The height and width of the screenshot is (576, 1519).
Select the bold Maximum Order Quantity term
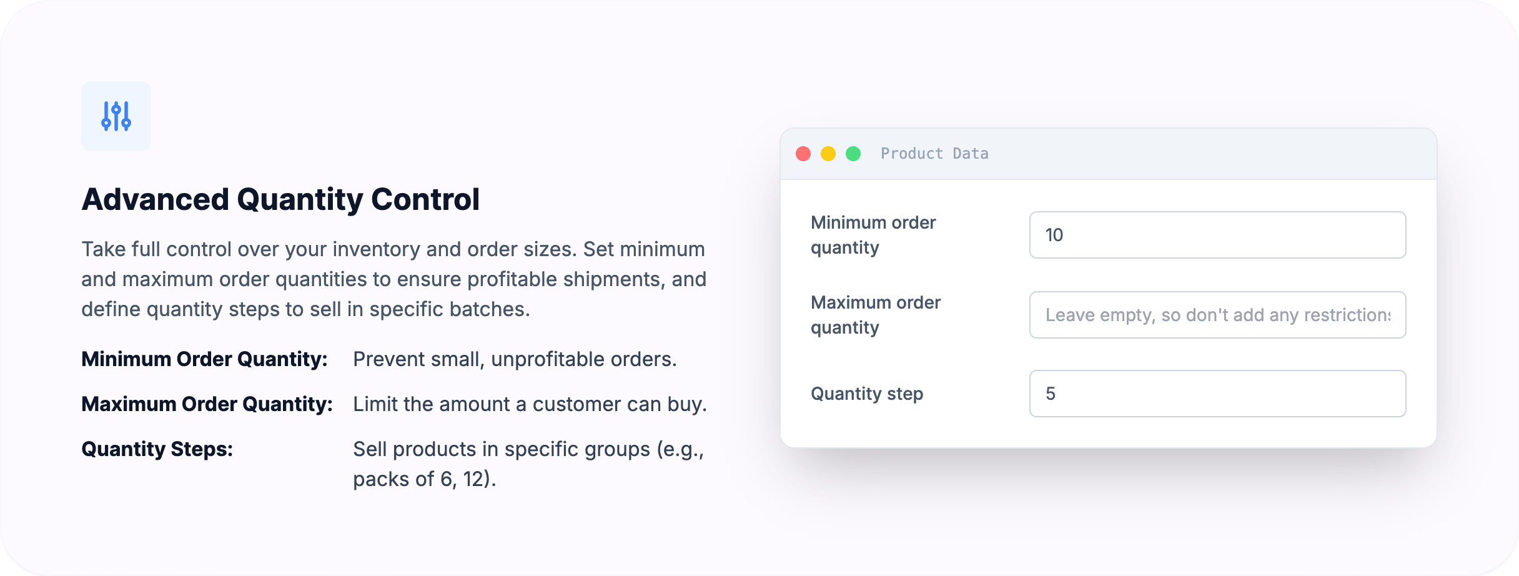tap(207, 404)
